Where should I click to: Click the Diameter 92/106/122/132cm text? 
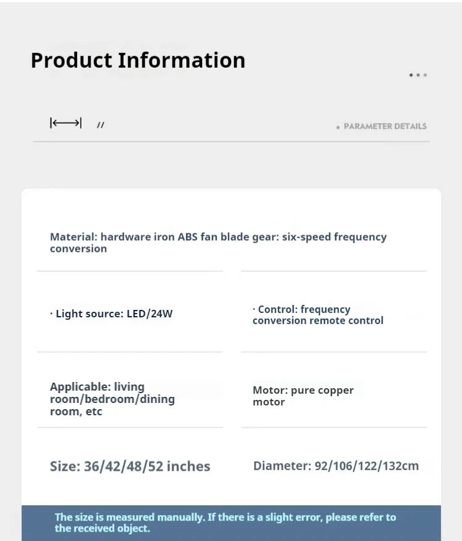pos(336,466)
